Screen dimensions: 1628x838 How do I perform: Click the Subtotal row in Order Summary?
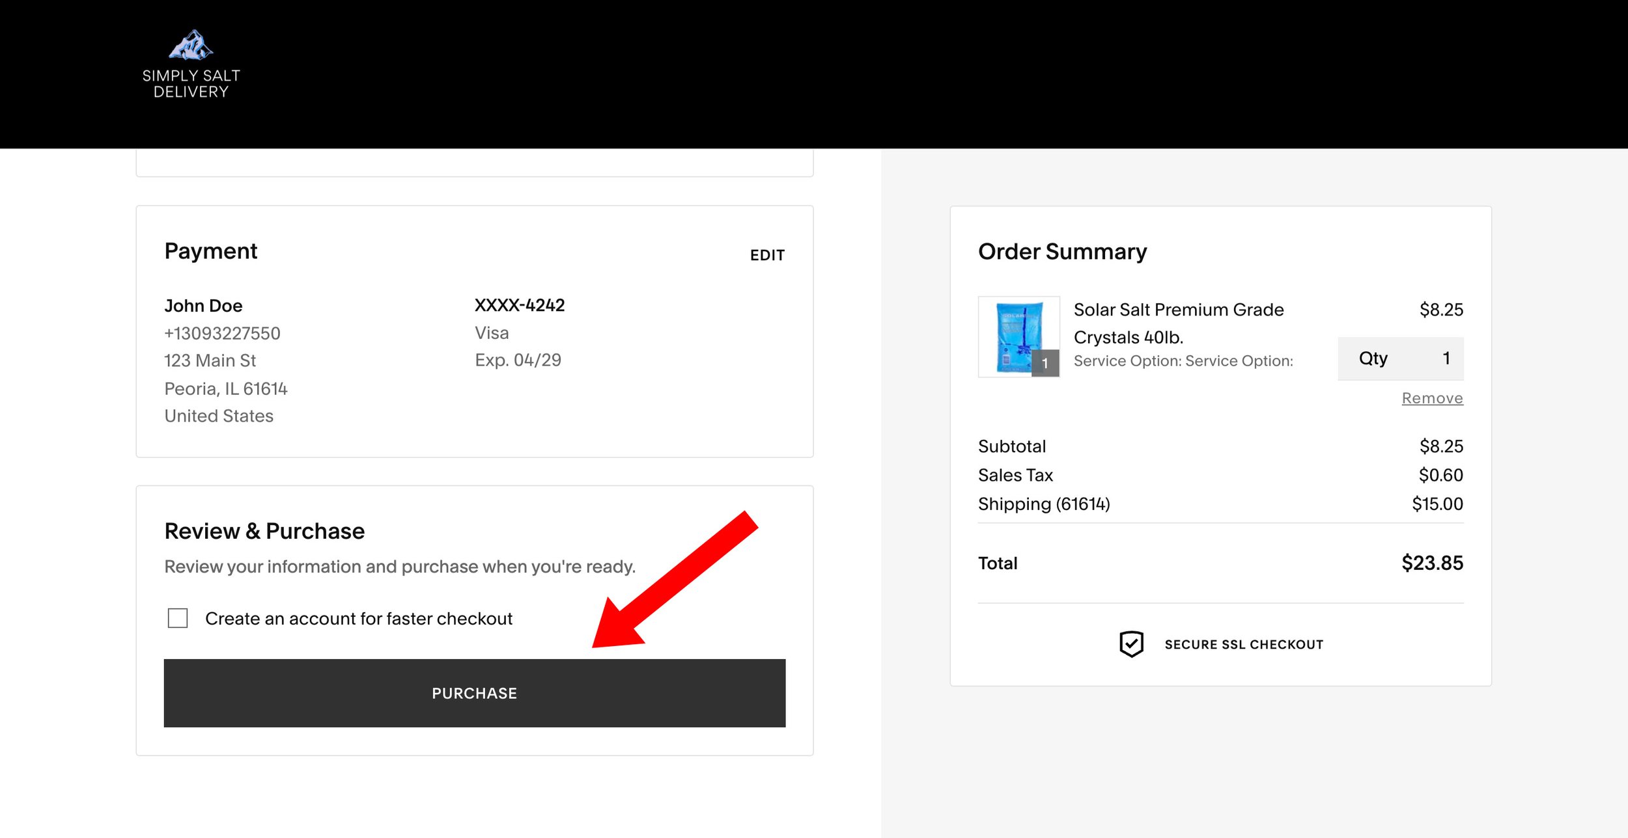pos(1011,446)
